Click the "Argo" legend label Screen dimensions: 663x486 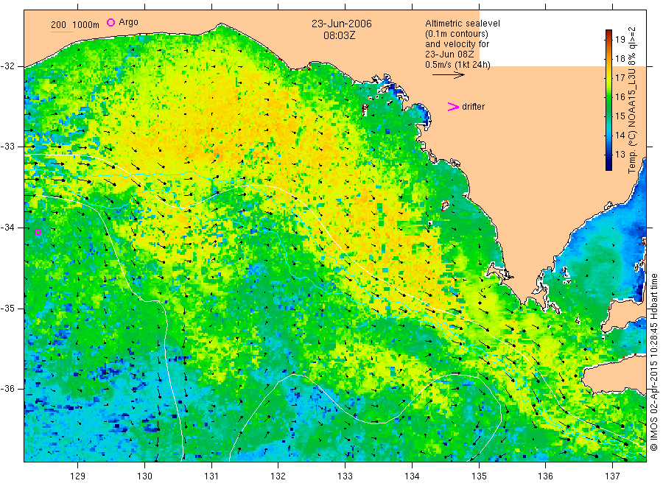tap(128, 22)
